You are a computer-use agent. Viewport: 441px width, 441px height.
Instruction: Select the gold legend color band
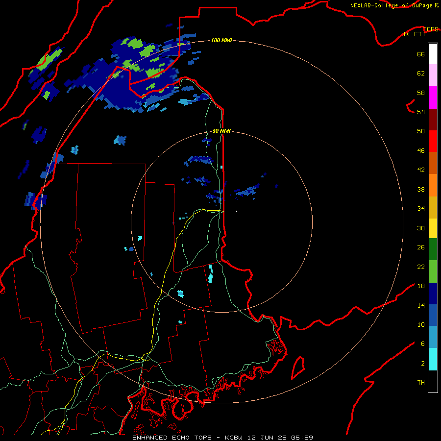point(433,207)
